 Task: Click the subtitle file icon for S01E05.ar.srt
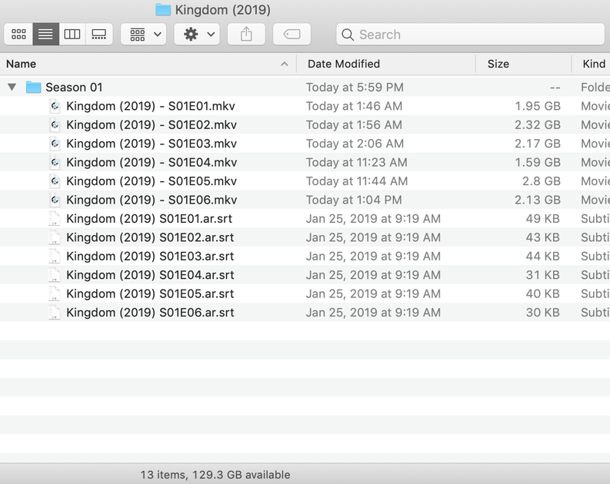coord(55,293)
